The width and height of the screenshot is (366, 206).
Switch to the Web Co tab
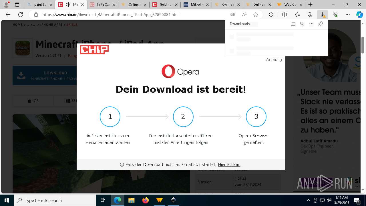289,5
